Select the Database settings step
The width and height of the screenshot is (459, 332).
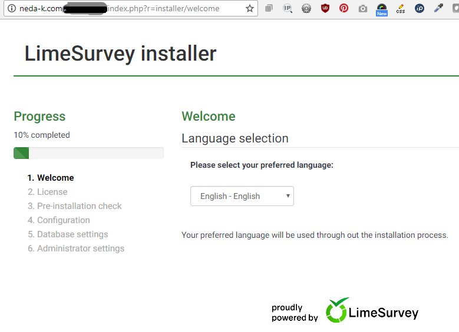click(72, 234)
